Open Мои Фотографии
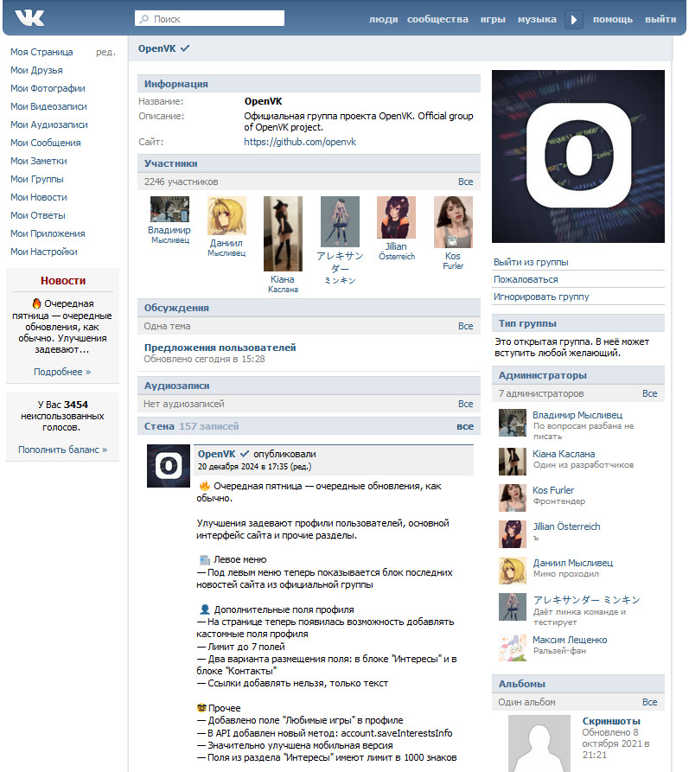The height and width of the screenshot is (772, 689). (48, 89)
